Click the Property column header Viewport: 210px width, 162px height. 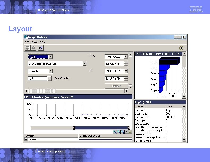coord(150,106)
